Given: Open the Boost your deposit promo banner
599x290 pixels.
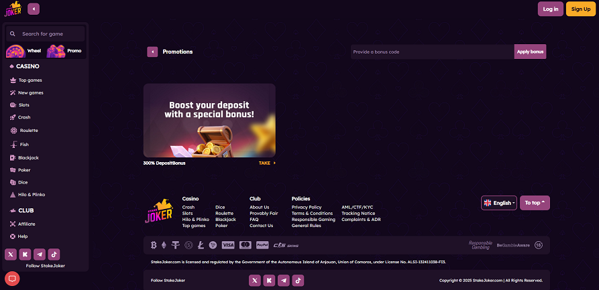Looking at the screenshot, I should [x=209, y=120].
